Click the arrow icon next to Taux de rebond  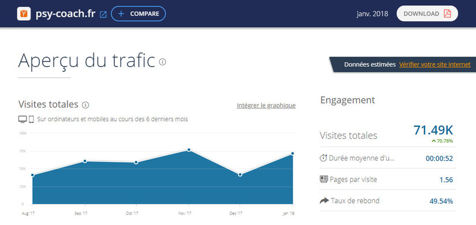(x=324, y=201)
